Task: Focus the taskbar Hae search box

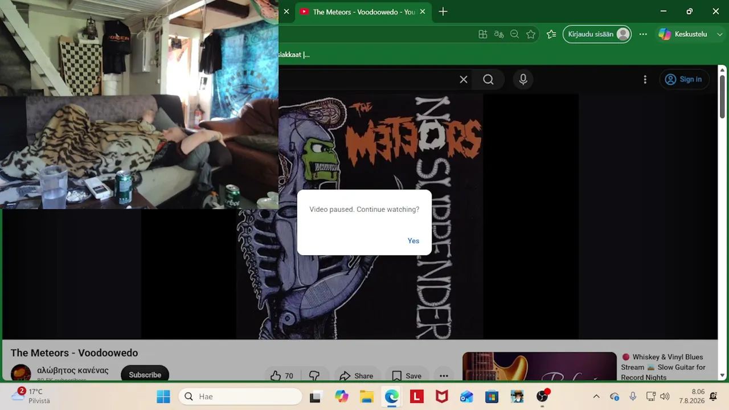Action: pos(240,396)
